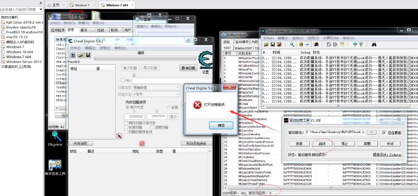Open Cheat Engine 编辑(E) menu
Viewport: 418px width, 196px height.
pyautogui.click(x=90, y=48)
